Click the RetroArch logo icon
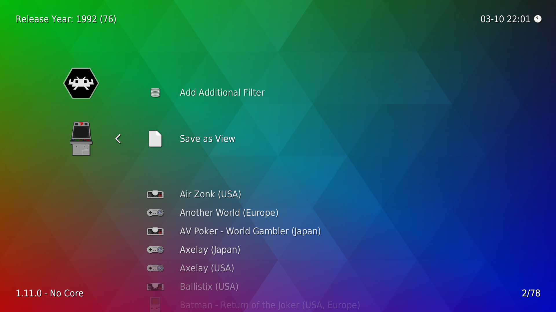This screenshot has width=556, height=312. click(x=81, y=83)
